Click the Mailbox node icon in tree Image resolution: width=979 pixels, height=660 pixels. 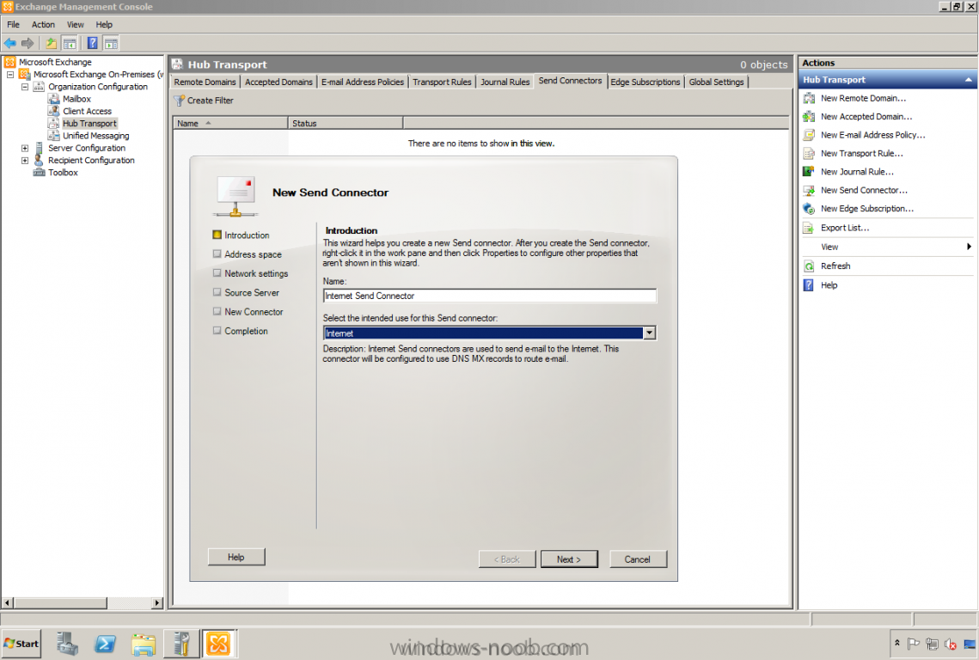(53, 99)
